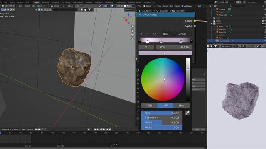Click the blue Z axis navigation gizmo
266x149 pixels.
pos(128,15)
